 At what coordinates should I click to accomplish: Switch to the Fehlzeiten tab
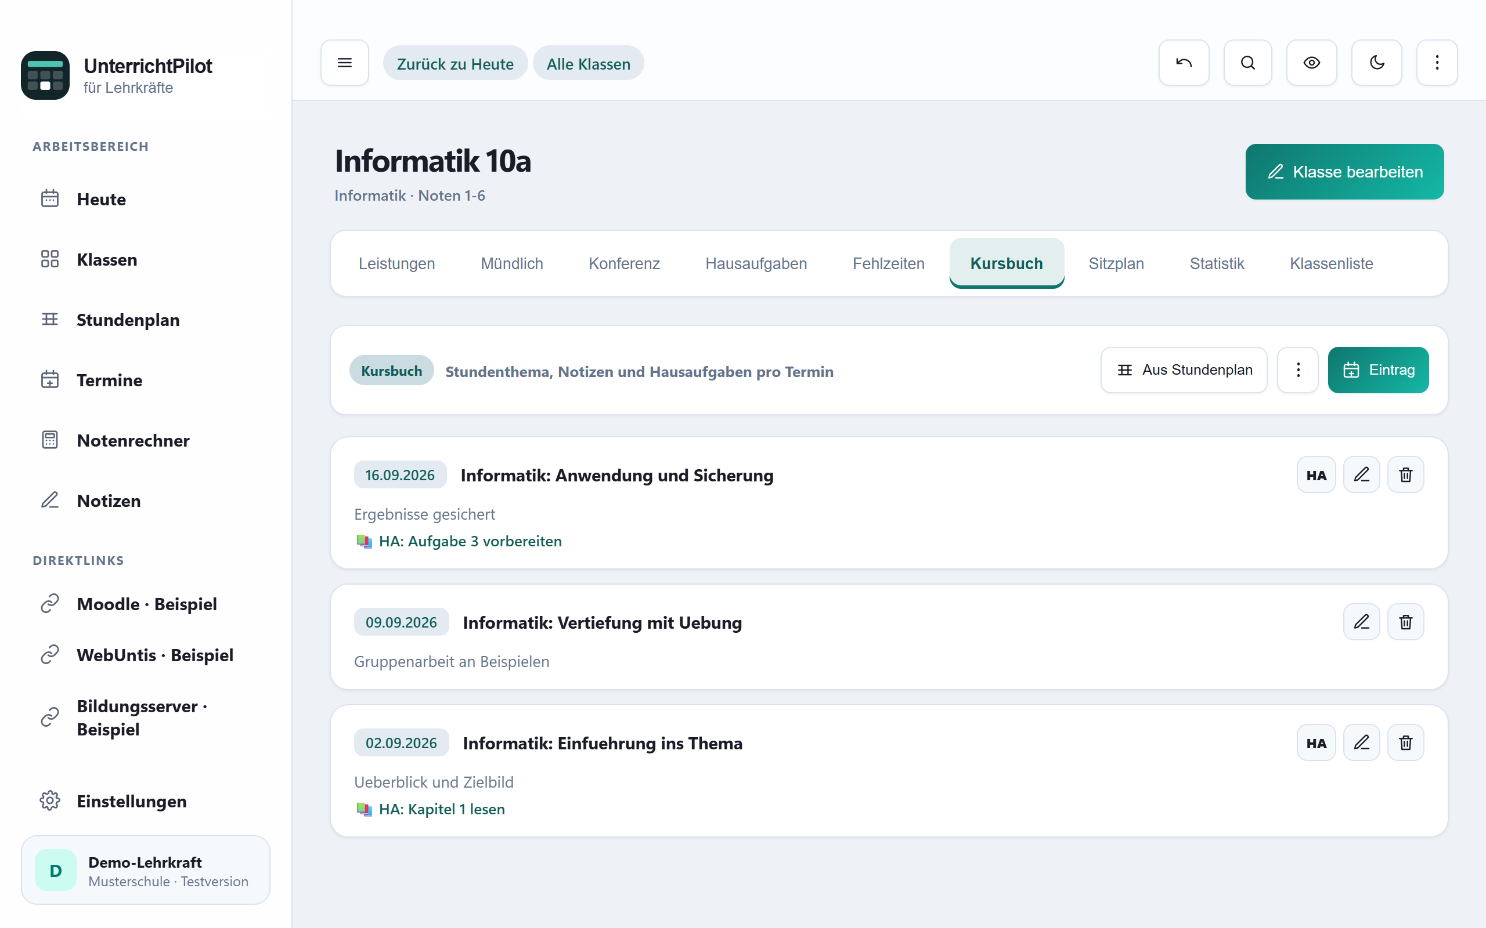click(x=888, y=263)
